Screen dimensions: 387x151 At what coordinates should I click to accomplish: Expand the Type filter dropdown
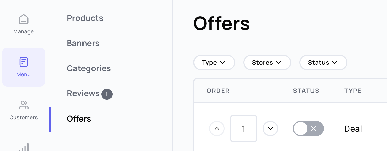(x=214, y=62)
